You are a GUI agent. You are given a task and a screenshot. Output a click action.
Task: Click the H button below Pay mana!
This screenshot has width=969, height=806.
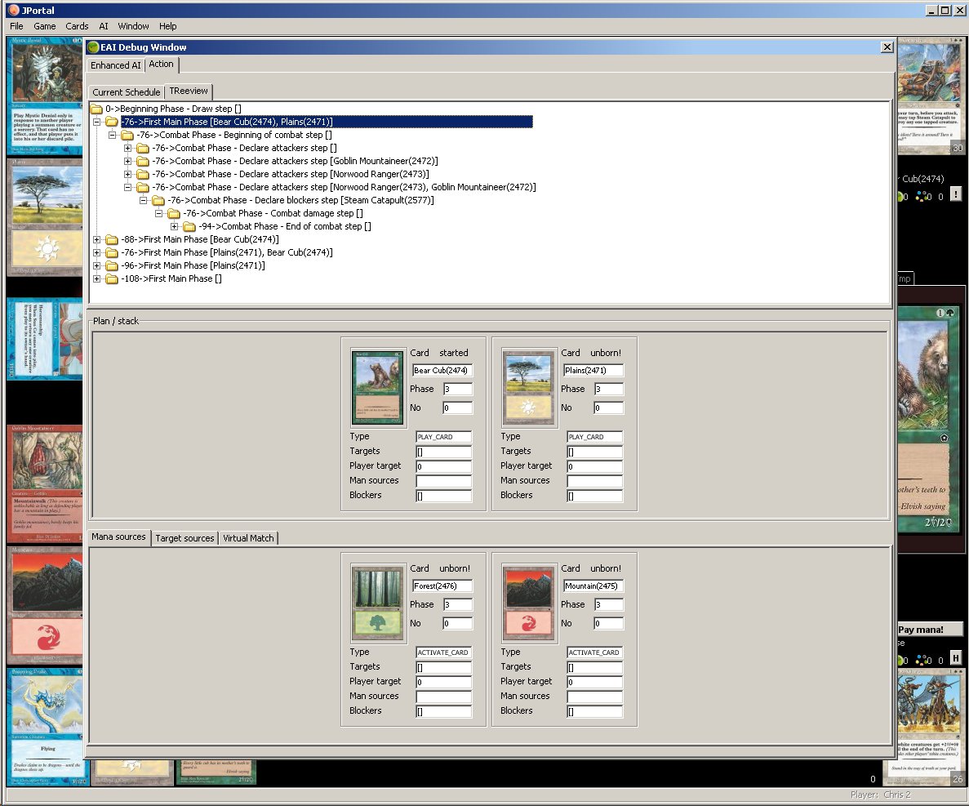tap(955, 658)
